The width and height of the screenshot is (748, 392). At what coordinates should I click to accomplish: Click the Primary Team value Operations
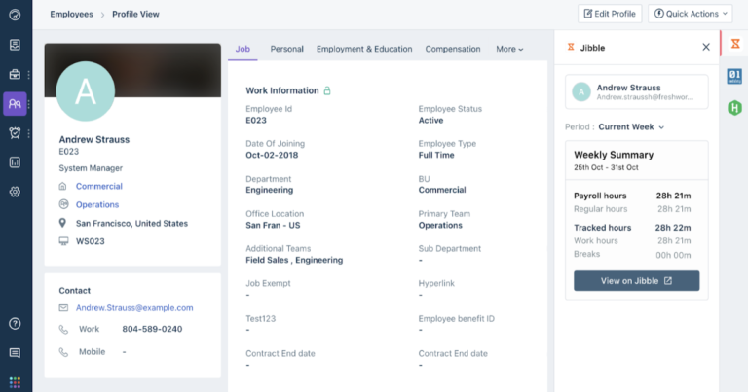pyautogui.click(x=440, y=226)
